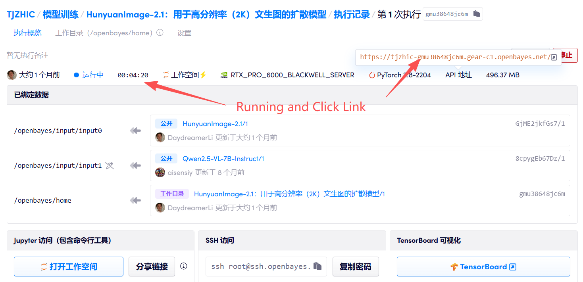Copy the SSH command with clipboard icon
Viewport: 583px width, 282px height.
pyautogui.click(x=317, y=266)
